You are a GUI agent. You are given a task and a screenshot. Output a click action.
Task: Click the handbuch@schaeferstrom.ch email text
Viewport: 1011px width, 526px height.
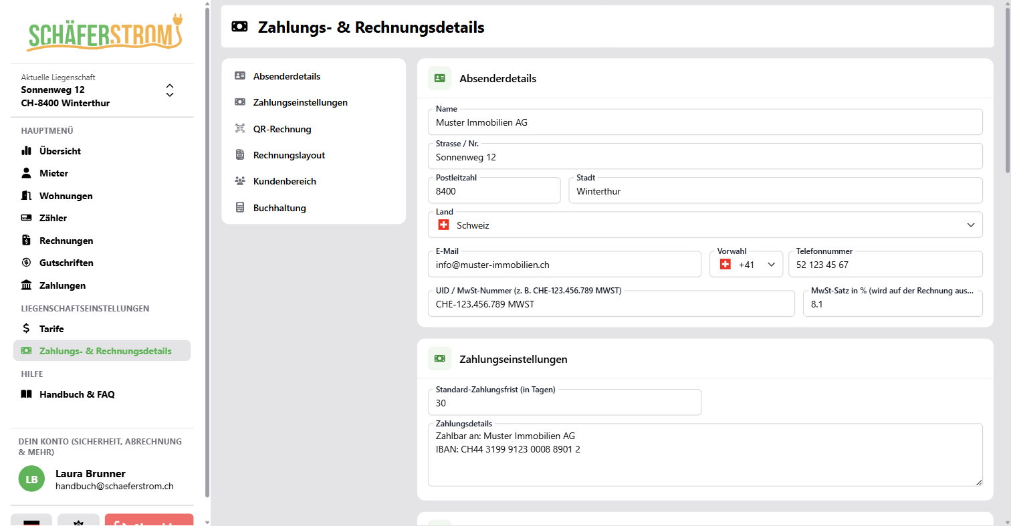[114, 486]
